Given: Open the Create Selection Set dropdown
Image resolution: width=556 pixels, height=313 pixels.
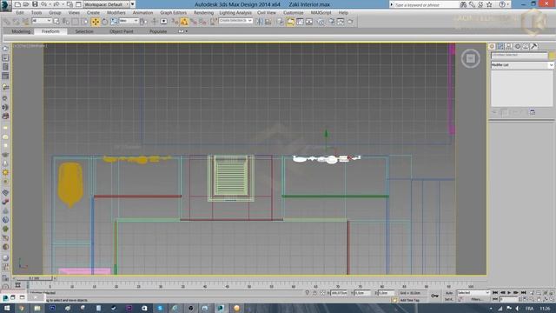Looking at the screenshot, I should click(x=235, y=21).
